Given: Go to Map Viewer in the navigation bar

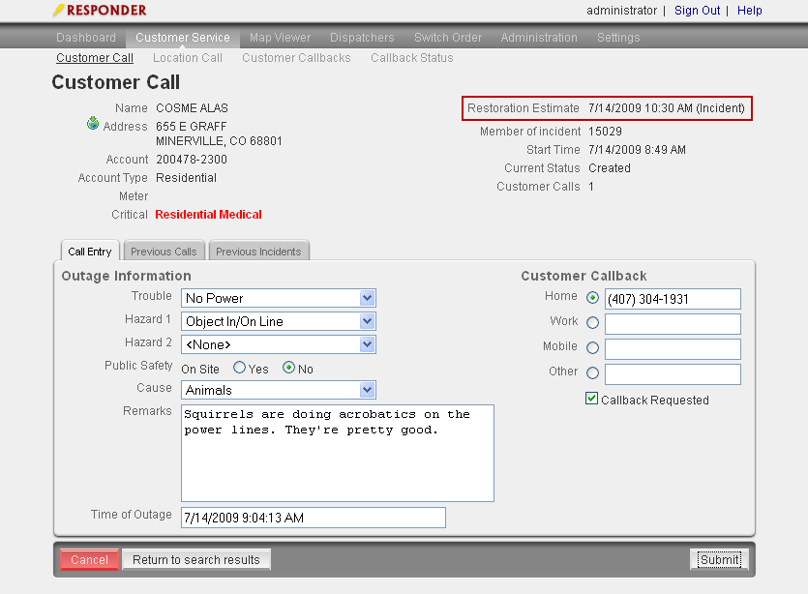Looking at the screenshot, I should pos(280,38).
